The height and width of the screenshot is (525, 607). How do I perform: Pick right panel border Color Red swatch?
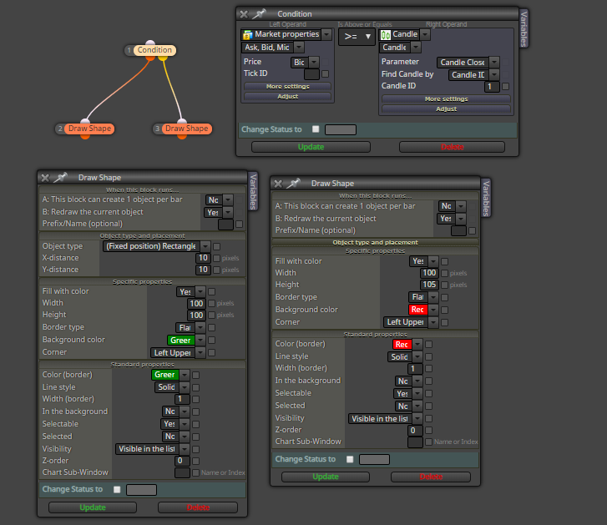pos(402,345)
